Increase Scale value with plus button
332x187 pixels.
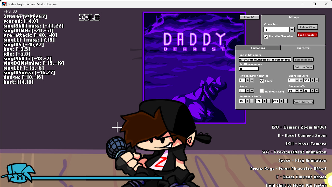(248, 91)
